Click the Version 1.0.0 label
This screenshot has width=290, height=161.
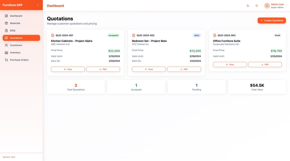coord(9,157)
